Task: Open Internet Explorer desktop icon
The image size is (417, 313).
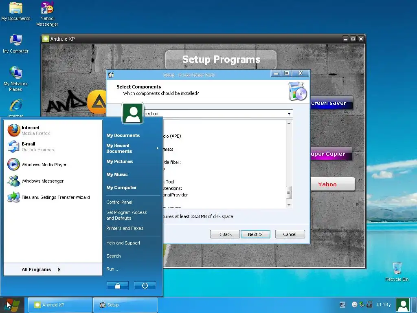Action: (x=16, y=108)
